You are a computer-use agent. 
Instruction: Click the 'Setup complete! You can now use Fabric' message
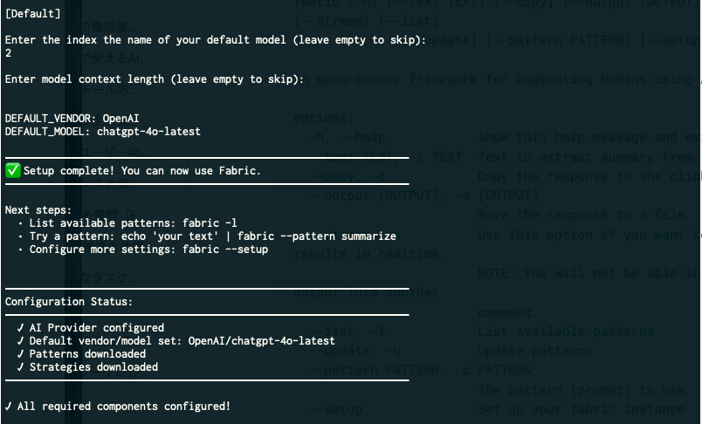(142, 170)
